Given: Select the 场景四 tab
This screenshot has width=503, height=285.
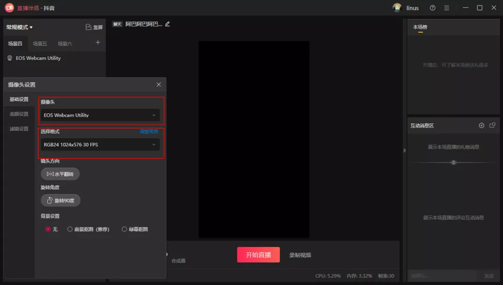Looking at the screenshot, I should tap(15, 44).
